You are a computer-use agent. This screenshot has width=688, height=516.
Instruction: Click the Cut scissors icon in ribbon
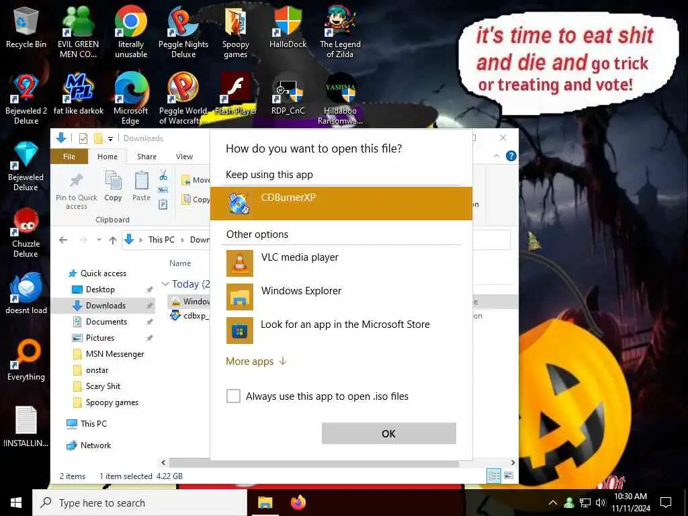point(163,175)
